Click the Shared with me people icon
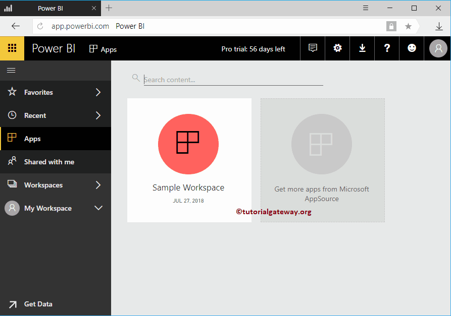Viewport: 451px width, 316px height. click(12, 161)
